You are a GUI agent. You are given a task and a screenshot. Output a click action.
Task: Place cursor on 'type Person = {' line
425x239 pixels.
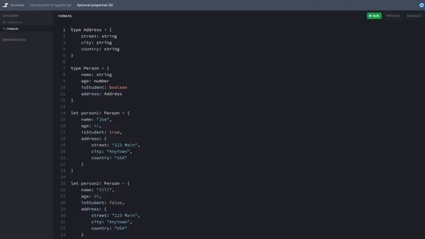pyautogui.click(x=90, y=68)
